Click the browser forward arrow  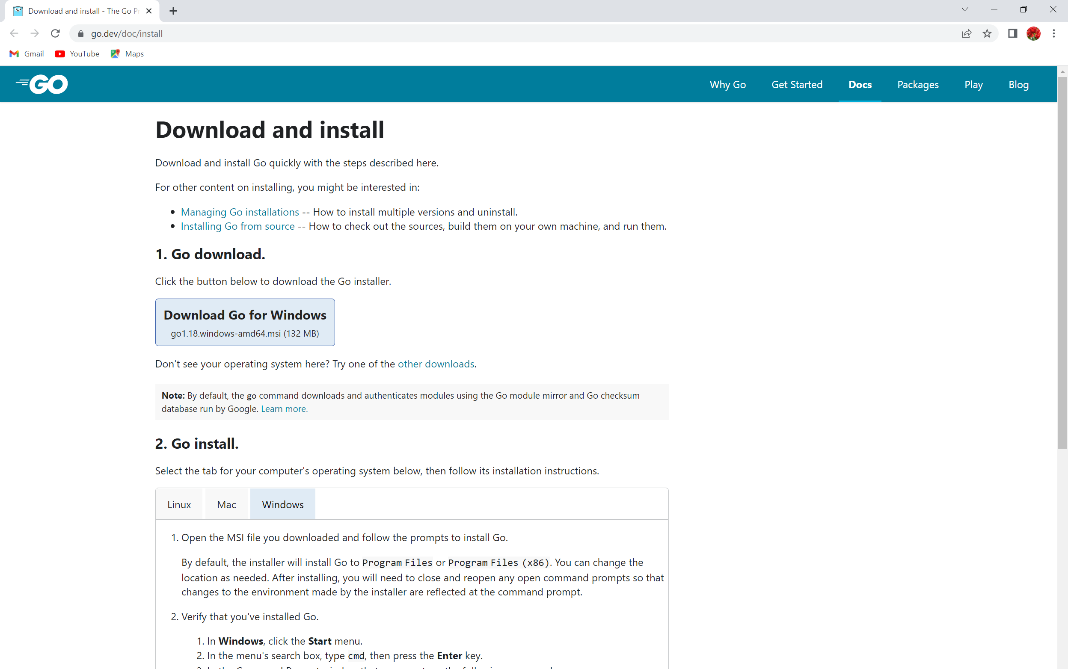pyautogui.click(x=35, y=34)
